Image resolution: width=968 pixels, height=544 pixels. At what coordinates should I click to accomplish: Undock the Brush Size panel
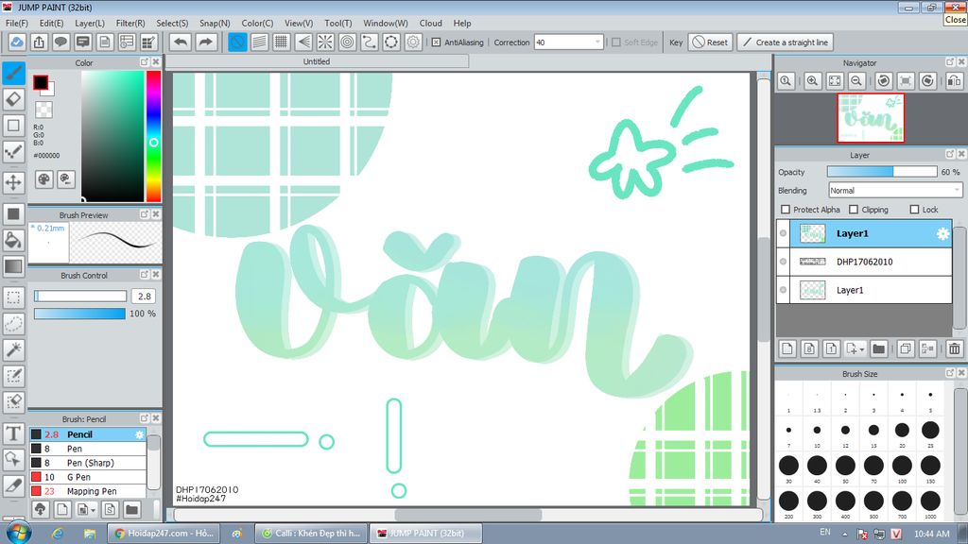click(950, 373)
